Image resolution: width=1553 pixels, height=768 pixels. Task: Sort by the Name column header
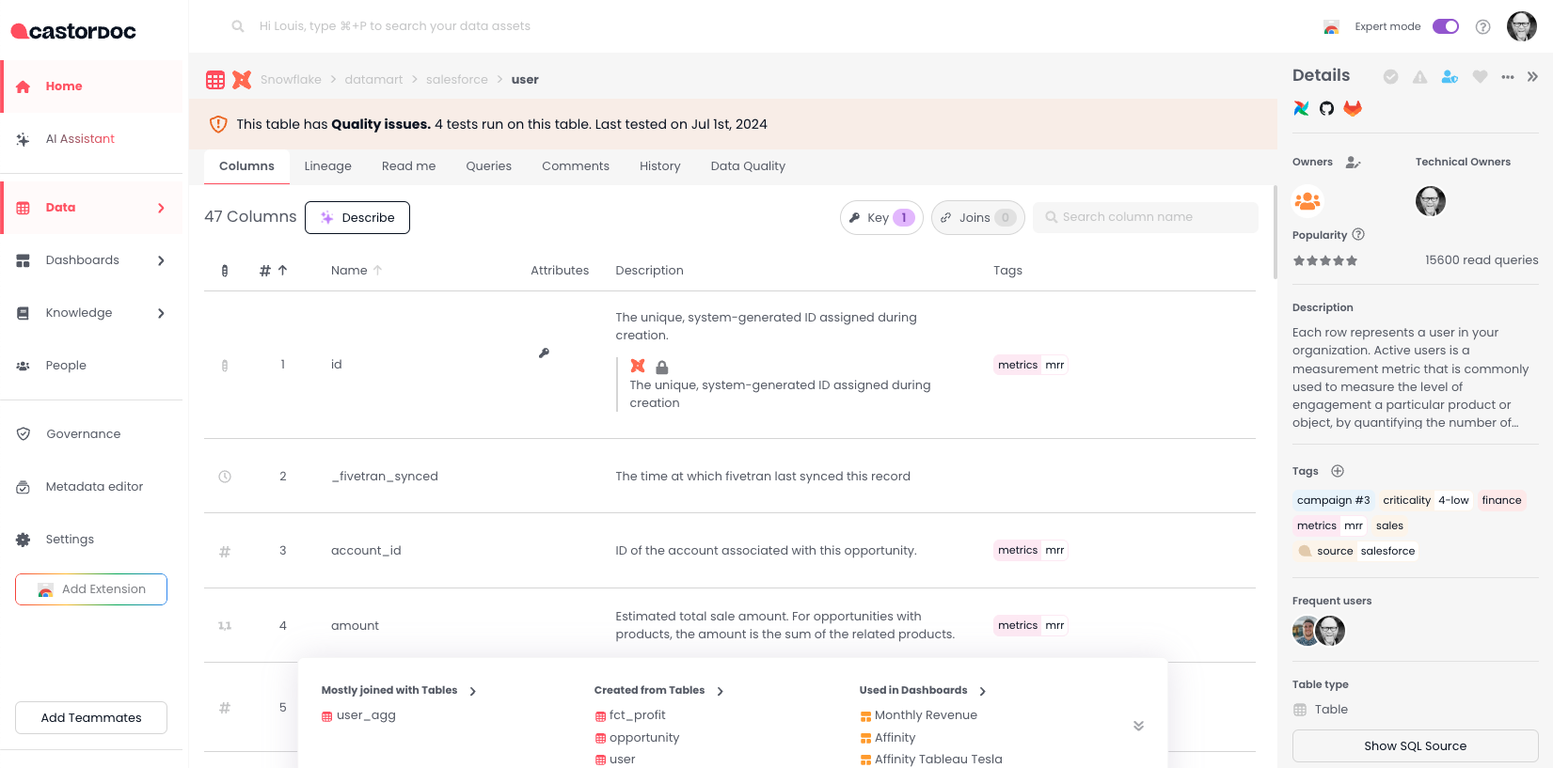coord(357,271)
